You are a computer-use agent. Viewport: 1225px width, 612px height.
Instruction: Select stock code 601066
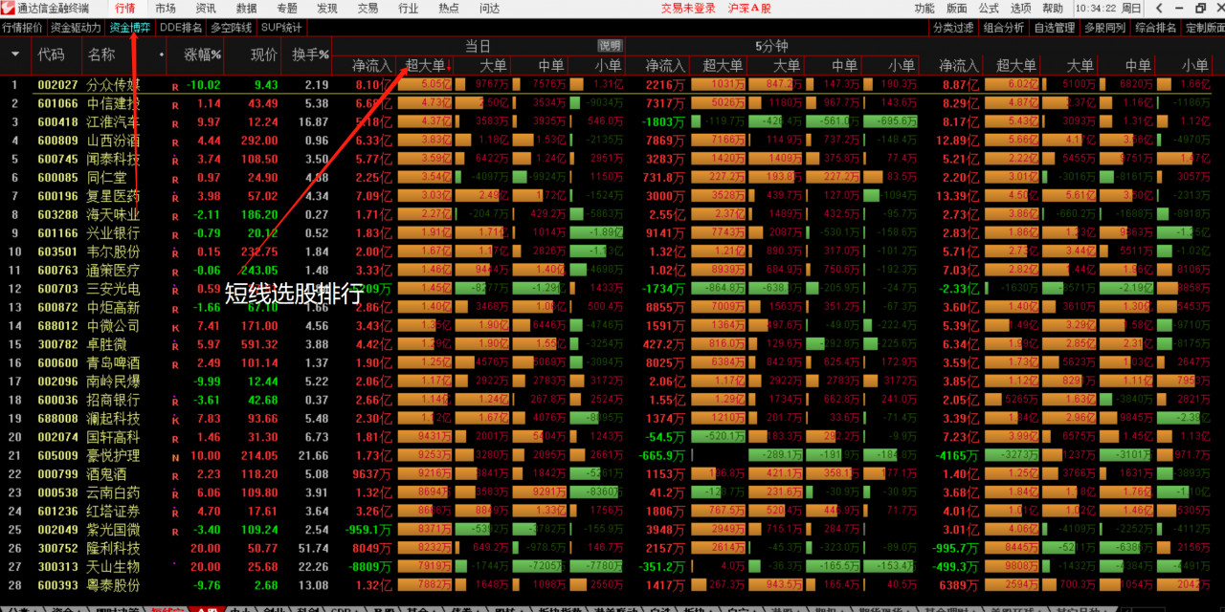(58, 104)
